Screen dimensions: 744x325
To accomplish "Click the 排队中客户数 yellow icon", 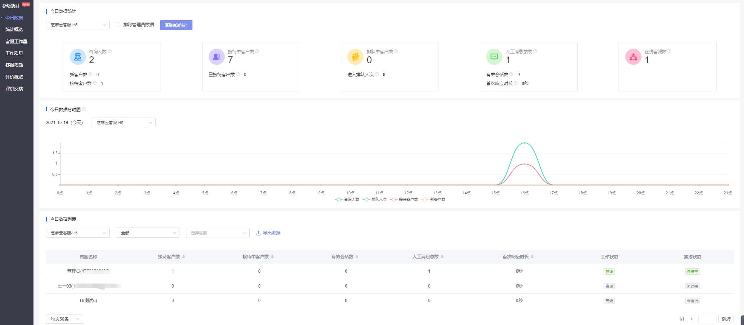I will pyautogui.click(x=355, y=57).
